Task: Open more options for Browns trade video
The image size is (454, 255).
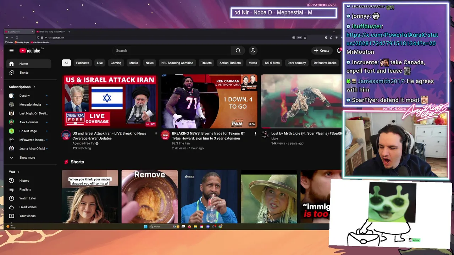Action: point(255,134)
